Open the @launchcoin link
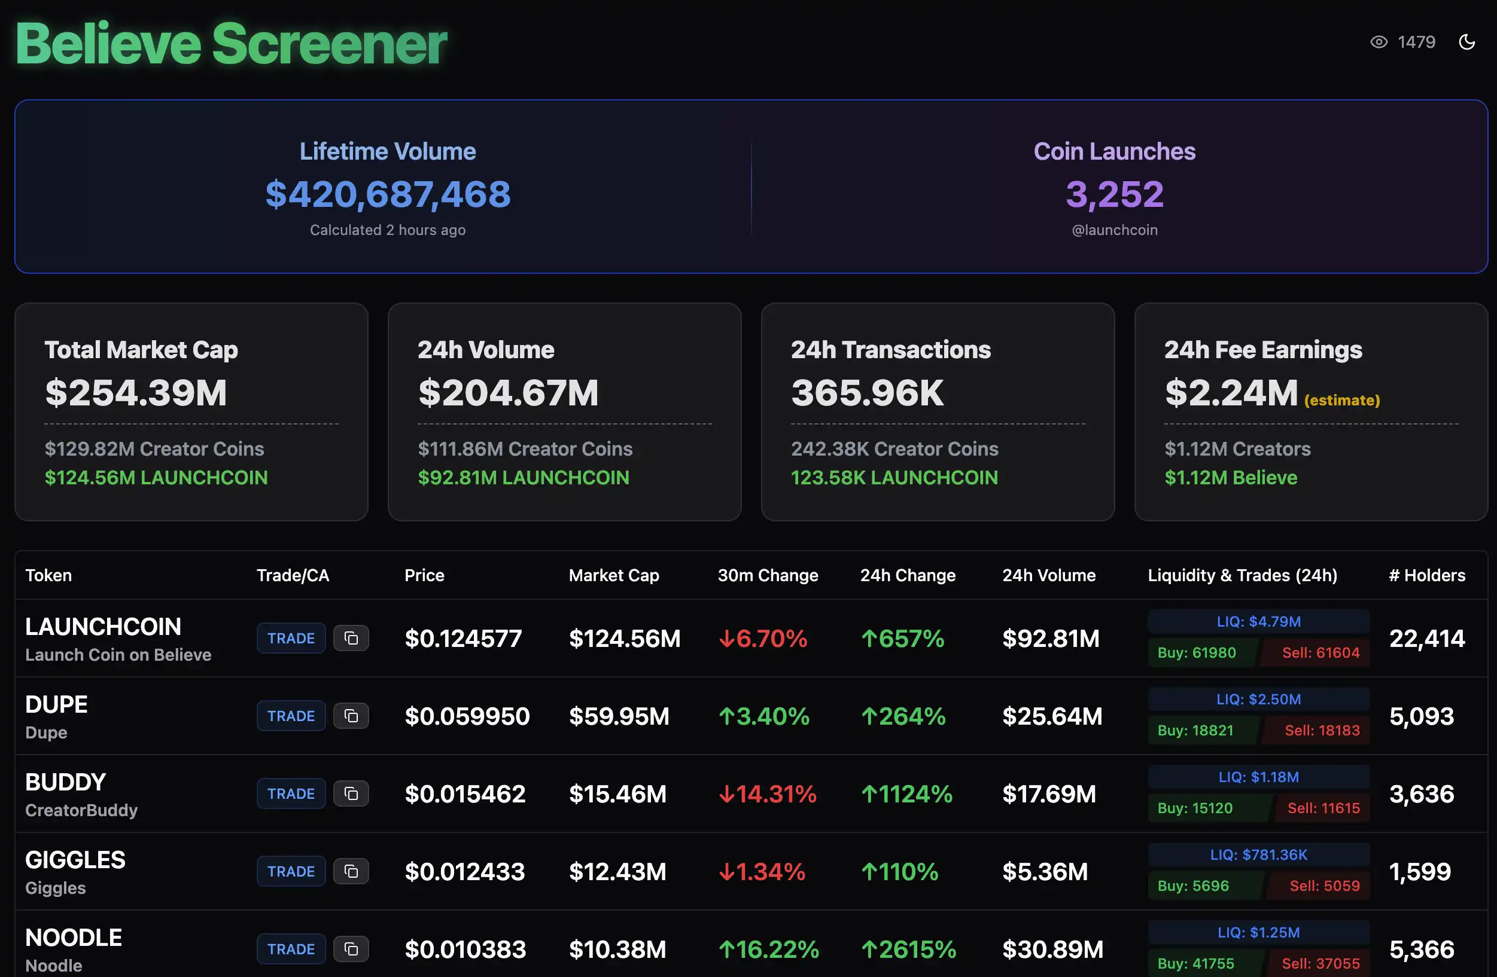Viewport: 1497px width, 977px height. pos(1114,230)
